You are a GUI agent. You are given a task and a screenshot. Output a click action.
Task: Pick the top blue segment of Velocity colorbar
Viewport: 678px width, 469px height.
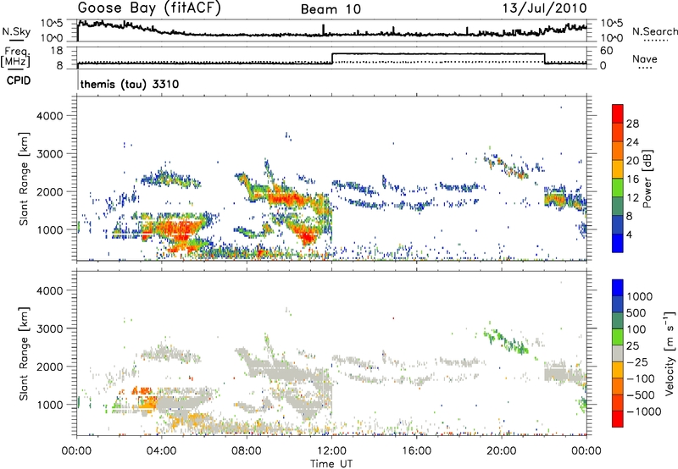[x=618, y=288]
